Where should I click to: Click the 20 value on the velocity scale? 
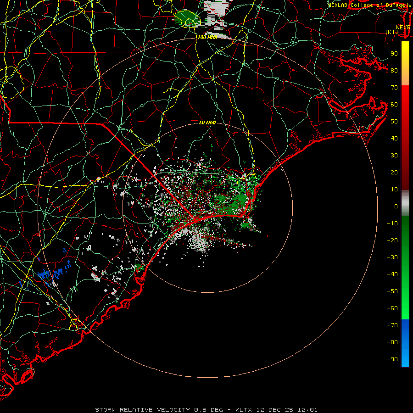394,172
